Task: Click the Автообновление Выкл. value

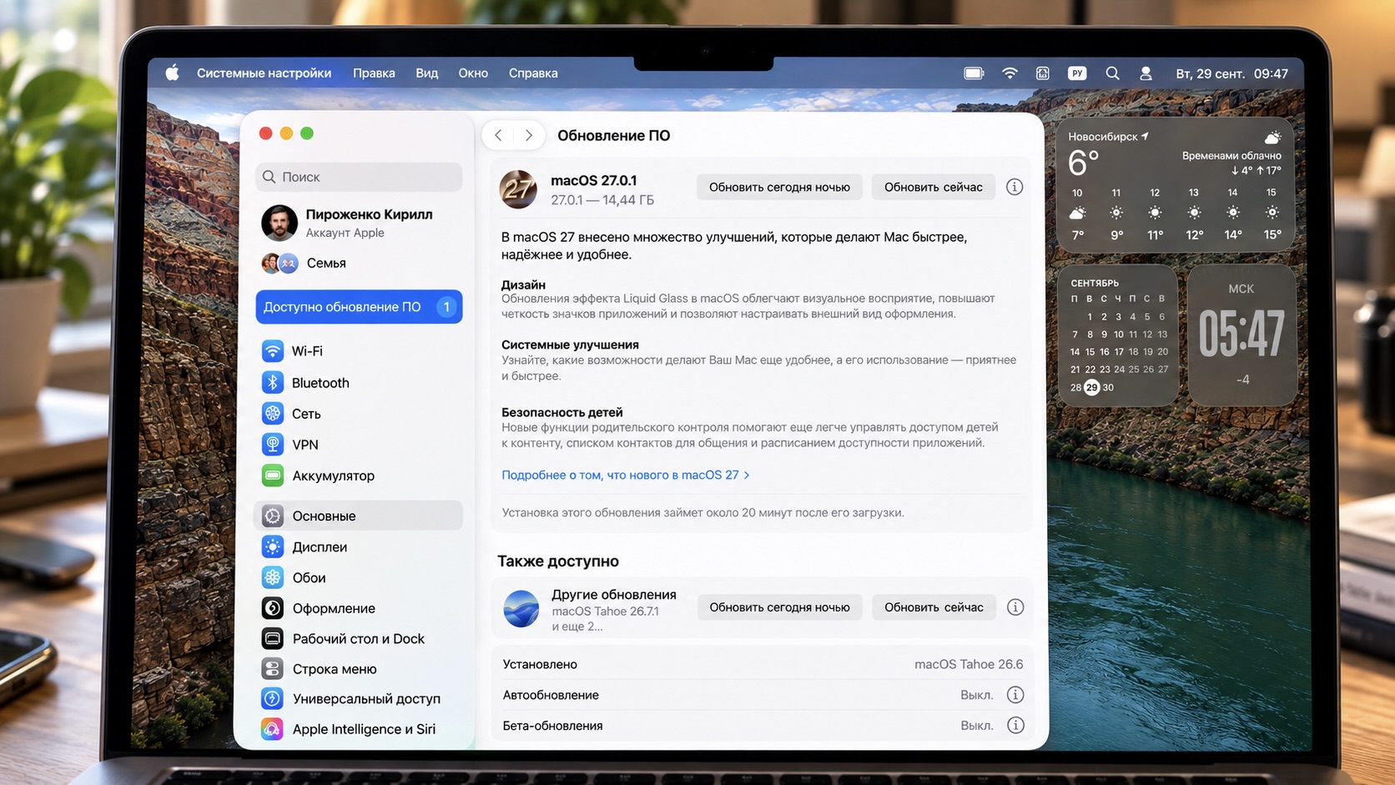Action: [x=976, y=695]
